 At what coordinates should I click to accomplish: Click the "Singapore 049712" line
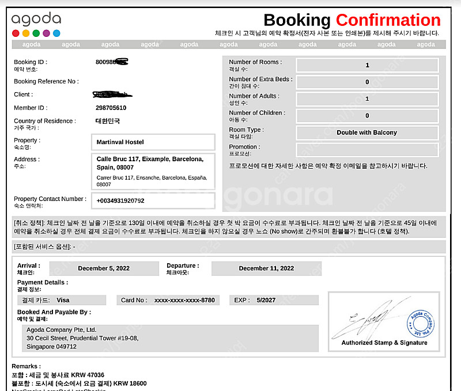(x=51, y=347)
